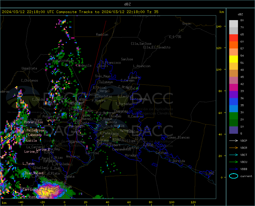
Task: Click the blue VBBB arrow in legend
Action: click(x=233, y=169)
